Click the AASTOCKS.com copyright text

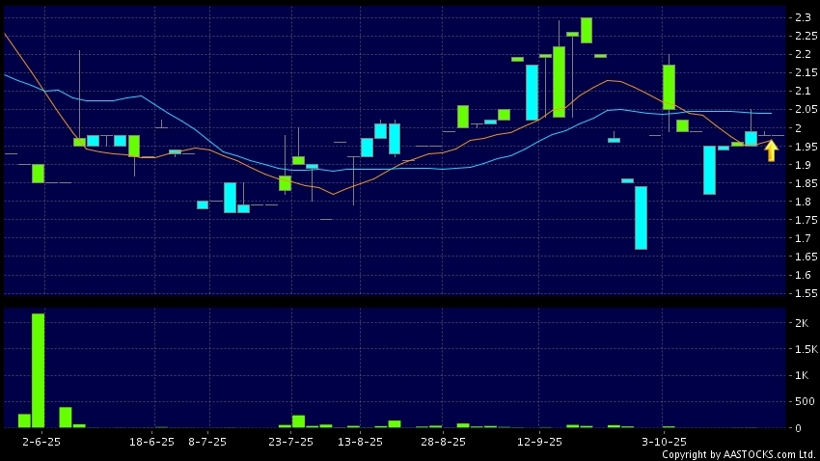click(738, 454)
